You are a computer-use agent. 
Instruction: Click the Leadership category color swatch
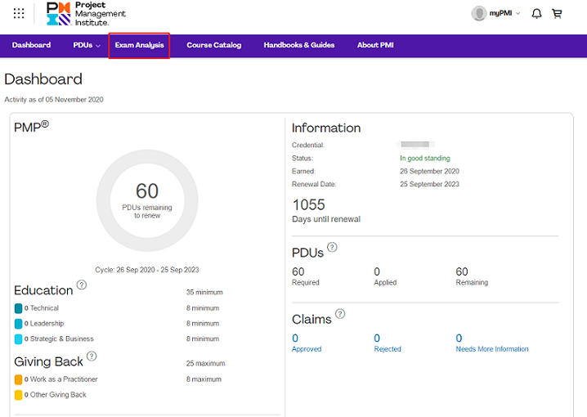coord(18,324)
